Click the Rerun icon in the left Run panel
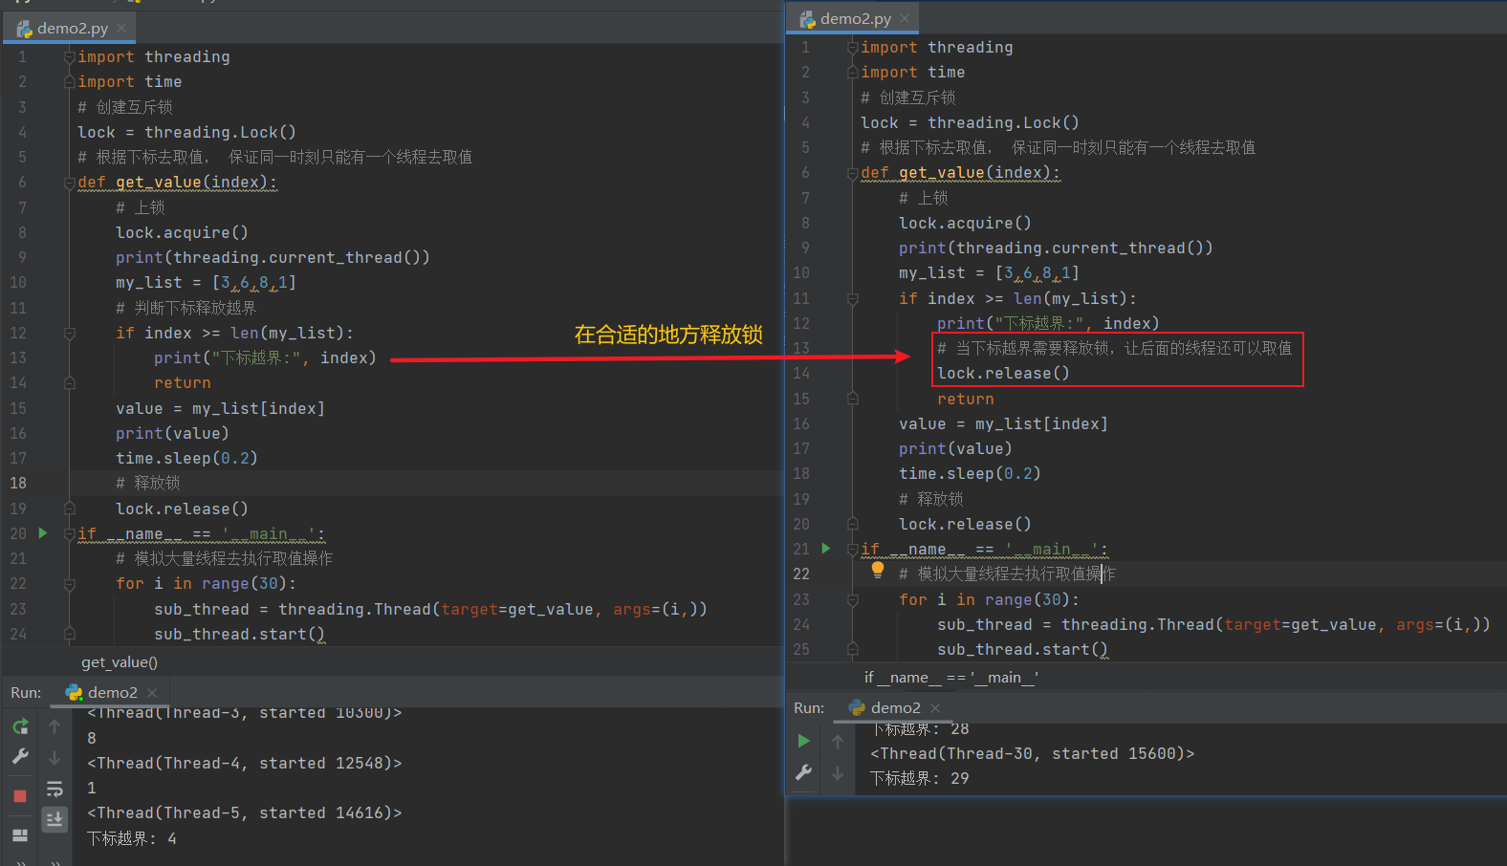Image resolution: width=1507 pixels, height=866 pixels. [20, 727]
